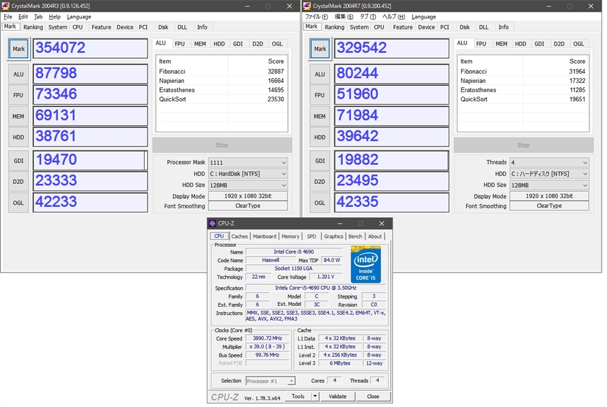The image size is (607, 407).
Task: Open the Help menu in left CrystalMark
Action: click(55, 17)
